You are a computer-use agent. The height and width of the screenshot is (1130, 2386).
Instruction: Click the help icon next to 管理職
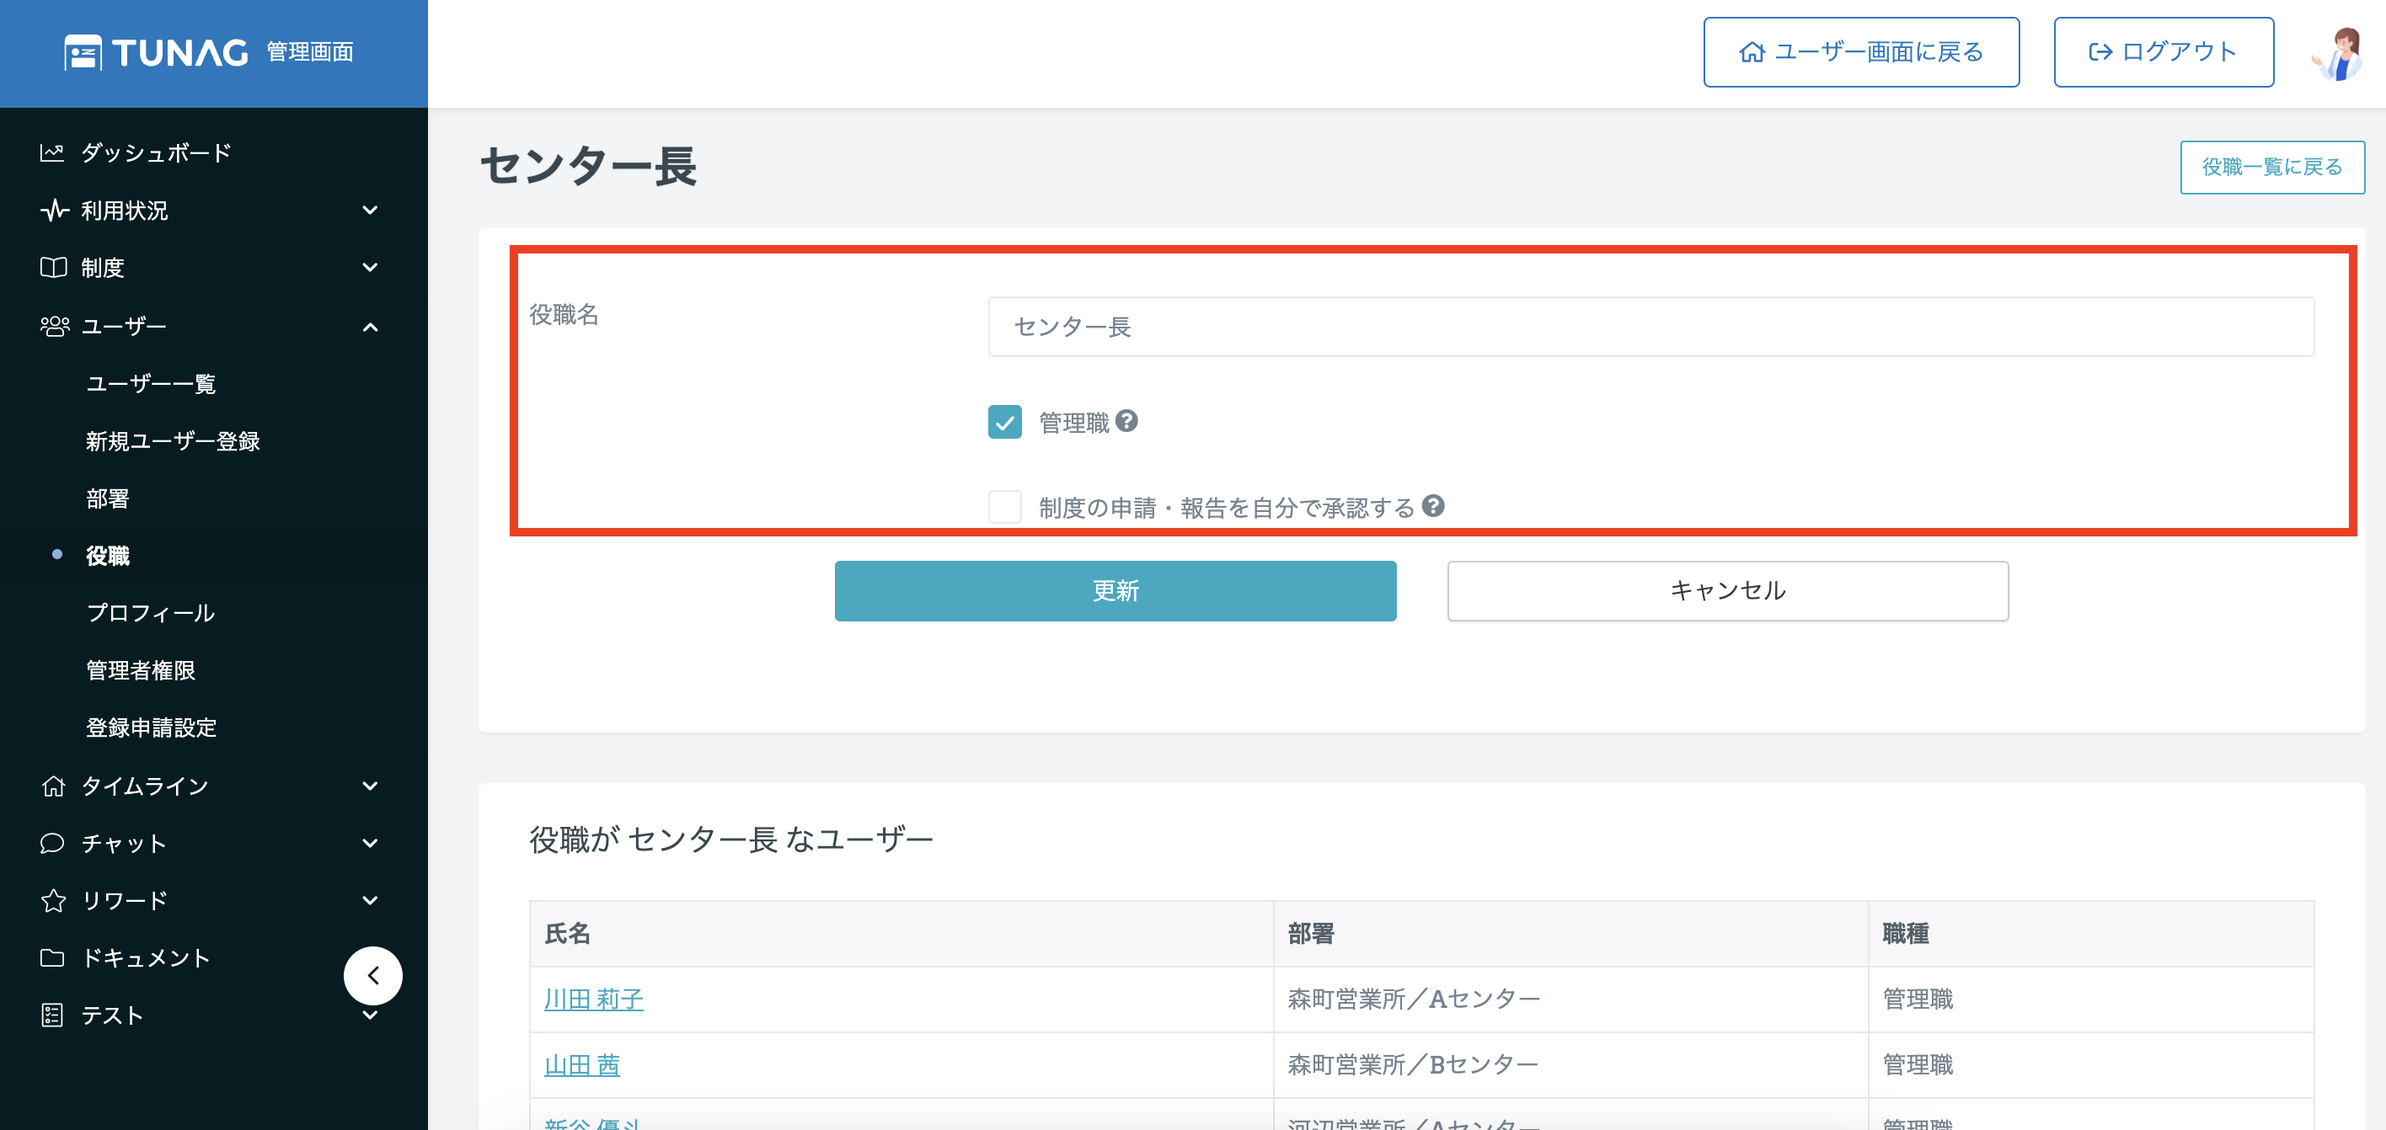[x=1126, y=421]
